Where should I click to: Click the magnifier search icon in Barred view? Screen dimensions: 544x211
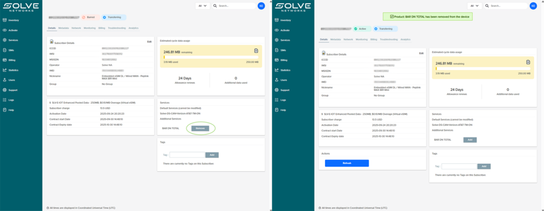point(216,6)
